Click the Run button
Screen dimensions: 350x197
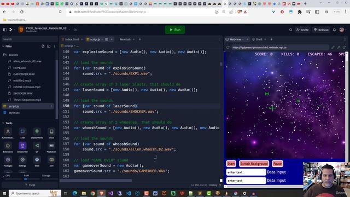point(175,30)
